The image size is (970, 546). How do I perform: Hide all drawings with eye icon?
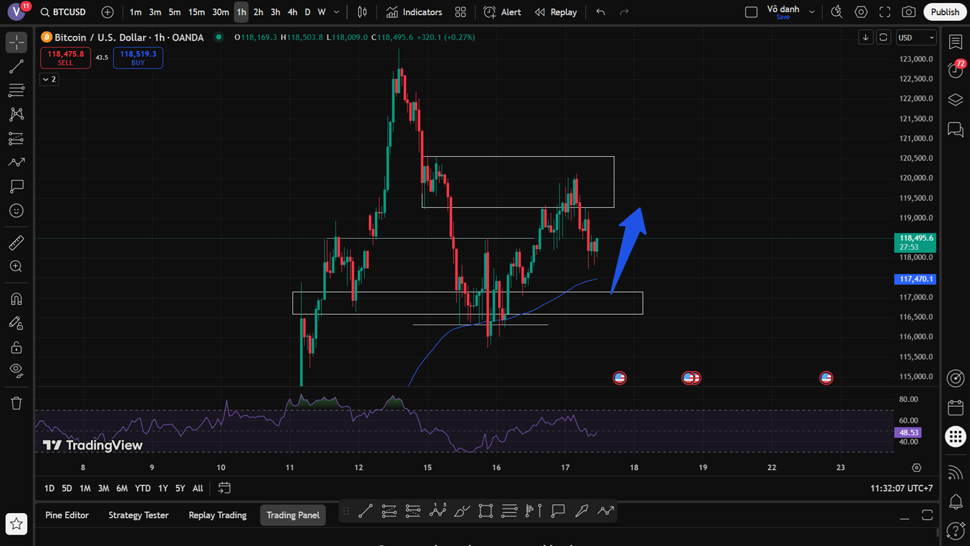point(16,371)
